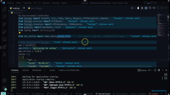
Task: Click the main branch in status bar
Action: [11, 94]
